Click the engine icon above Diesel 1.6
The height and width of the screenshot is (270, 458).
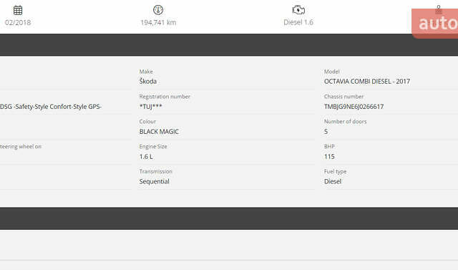(x=298, y=10)
